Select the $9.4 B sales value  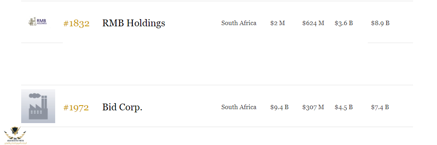(279, 107)
